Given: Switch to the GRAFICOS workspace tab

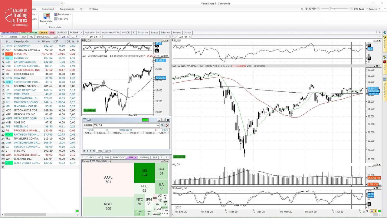Looking at the screenshot, I should (62, 32).
